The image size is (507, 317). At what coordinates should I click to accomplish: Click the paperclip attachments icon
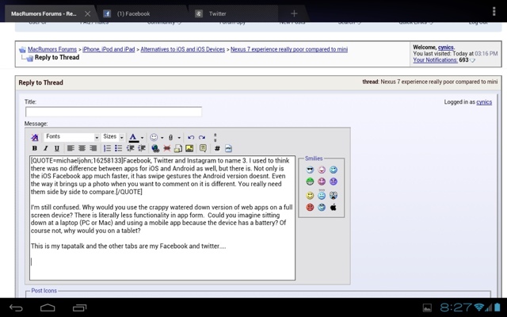[x=171, y=137]
